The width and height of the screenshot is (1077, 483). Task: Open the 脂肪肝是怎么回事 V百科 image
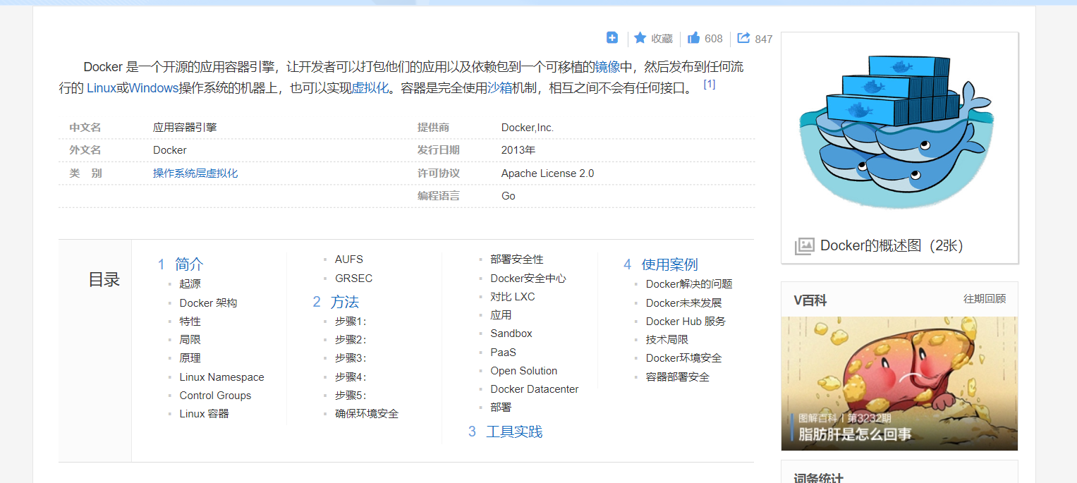coord(899,384)
